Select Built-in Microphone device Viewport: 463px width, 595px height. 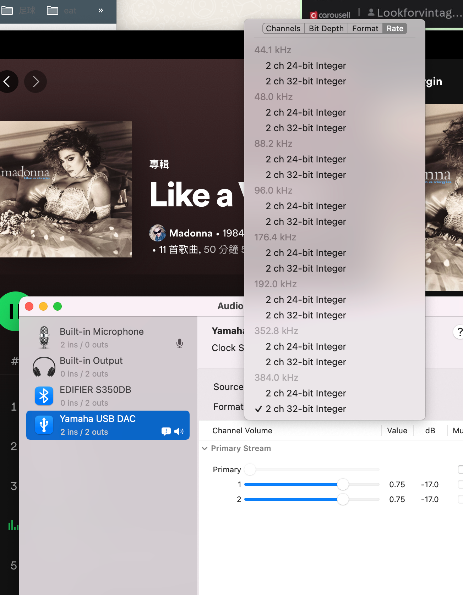click(x=108, y=338)
